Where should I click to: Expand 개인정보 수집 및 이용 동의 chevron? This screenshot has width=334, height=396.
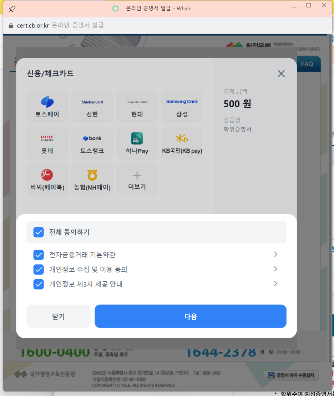point(275,269)
